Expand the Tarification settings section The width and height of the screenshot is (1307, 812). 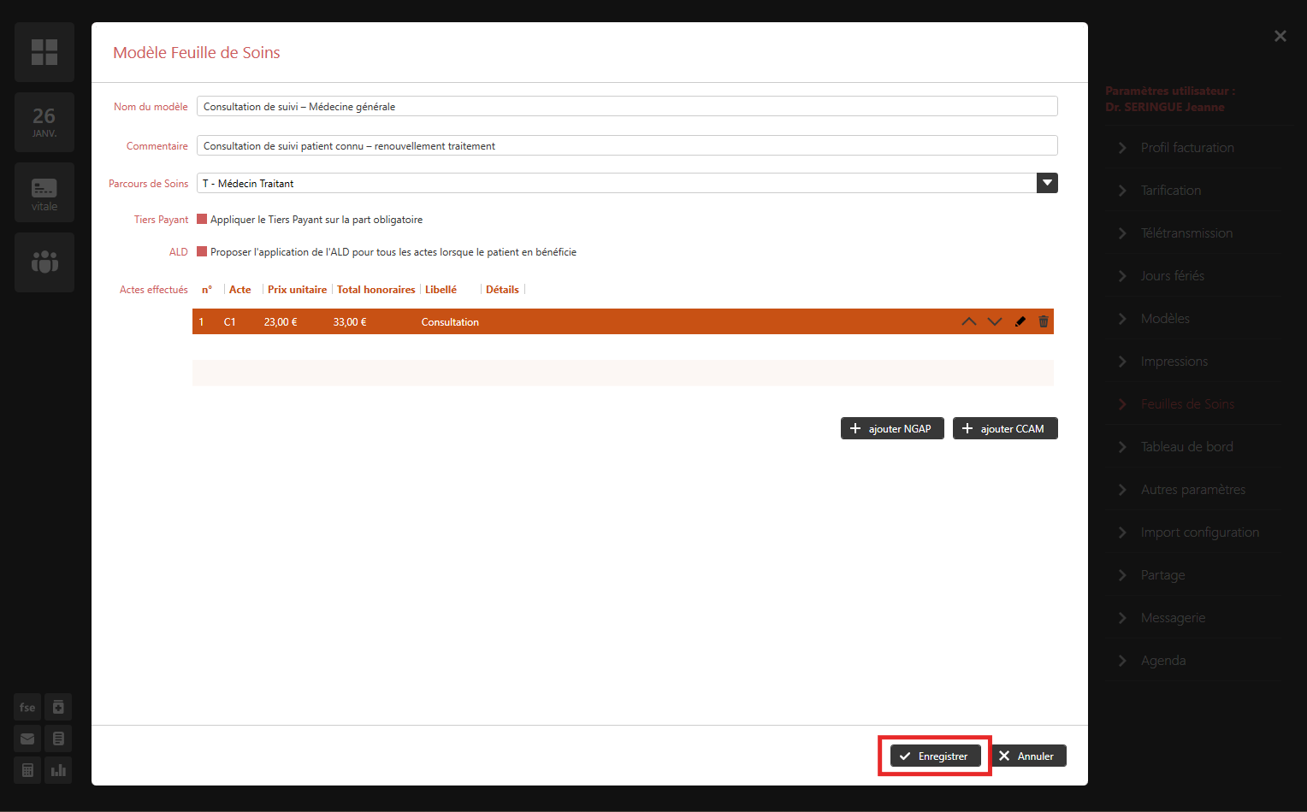pos(1170,191)
